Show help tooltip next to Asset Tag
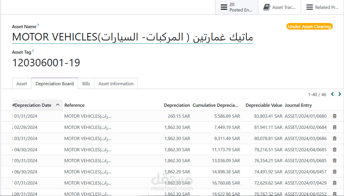The width and height of the screenshot is (344, 196). 33,51
